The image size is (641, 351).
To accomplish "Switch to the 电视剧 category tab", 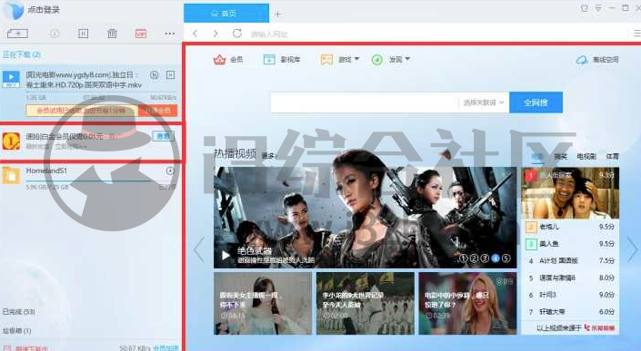I will (586, 156).
